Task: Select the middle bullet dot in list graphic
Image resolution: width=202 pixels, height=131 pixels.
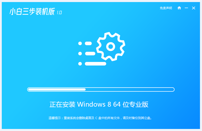Action: [x=80, y=54]
